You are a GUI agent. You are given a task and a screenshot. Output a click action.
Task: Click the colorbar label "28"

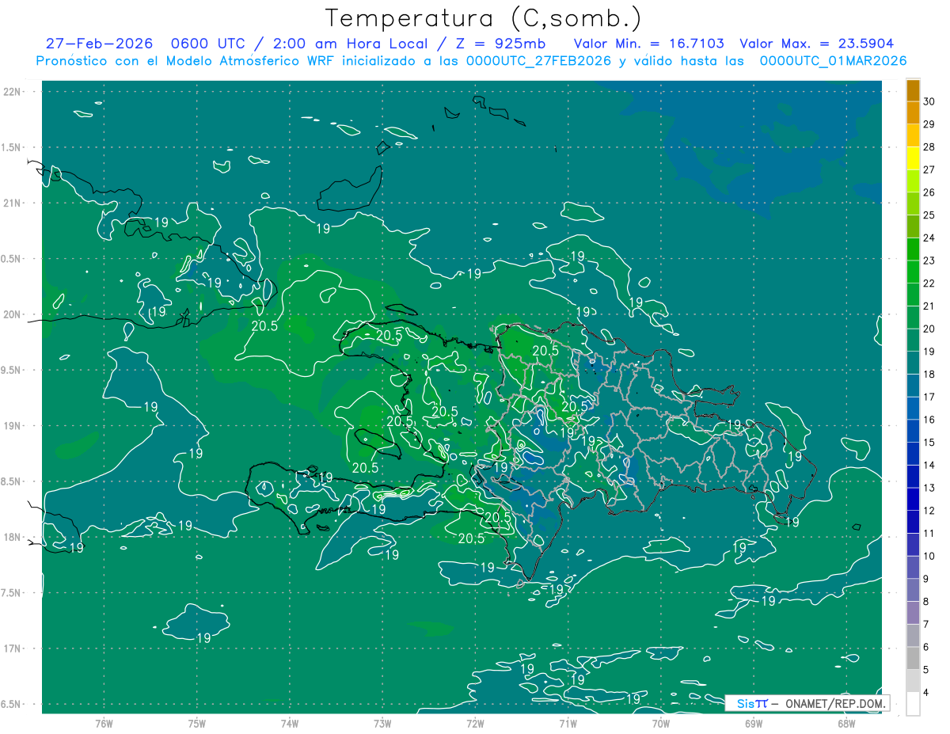[x=929, y=146]
